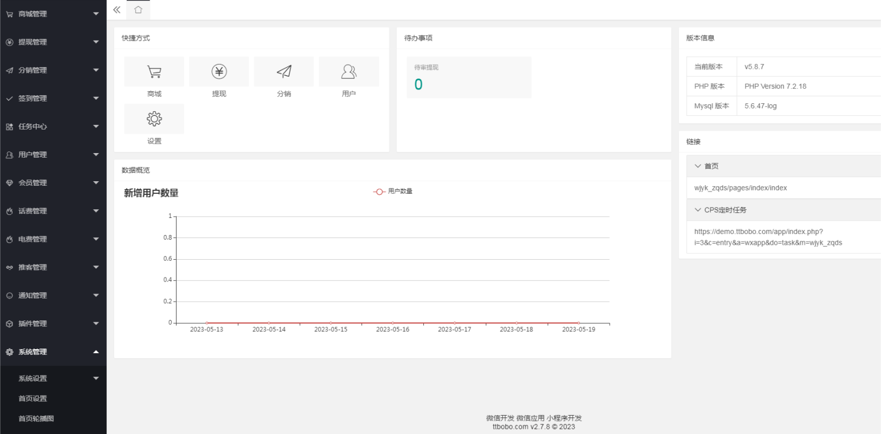The image size is (881, 434).
Task: Click the v5.8.7 version value
Action: 754,67
